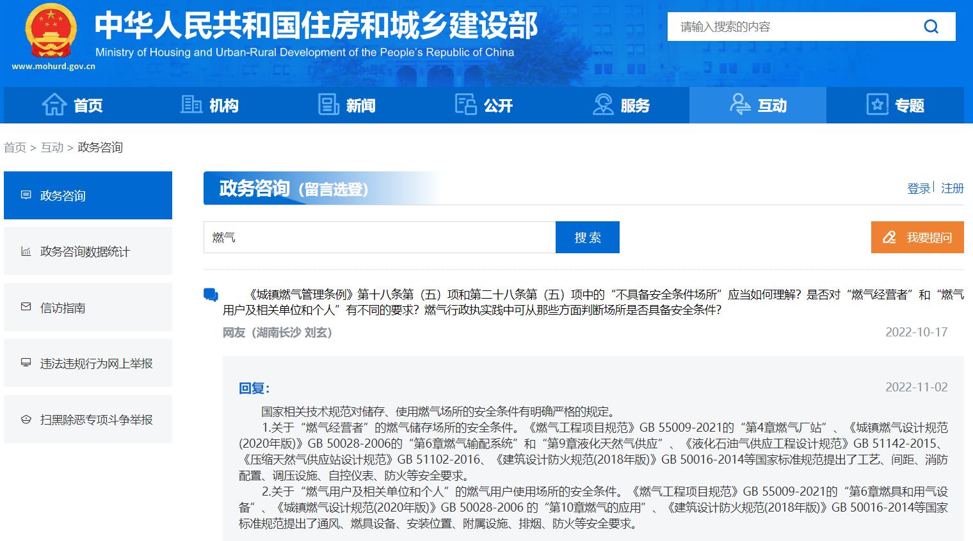Click 政务咨询 in the breadcrumb
973x541 pixels.
[x=101, y=148]
